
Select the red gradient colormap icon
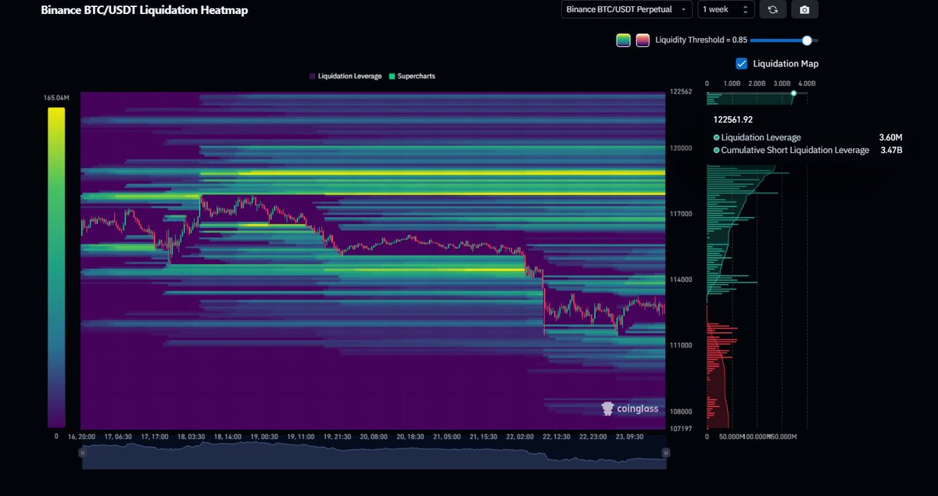pos(643,40)
